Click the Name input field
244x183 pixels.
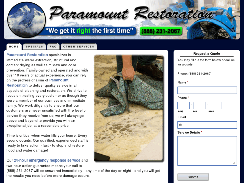[x=207, y=90]
